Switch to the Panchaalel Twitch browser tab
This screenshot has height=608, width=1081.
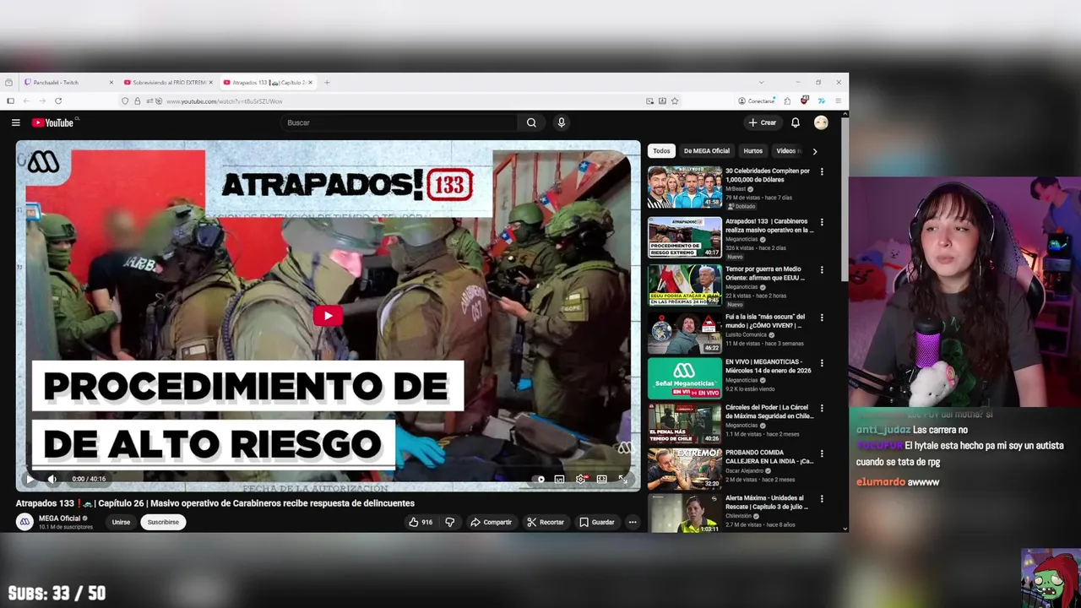(69, 82)
